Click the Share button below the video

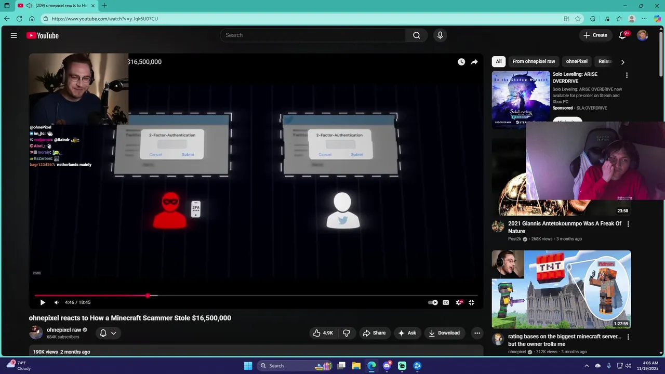pyautogui.click(x=374, y=333)
